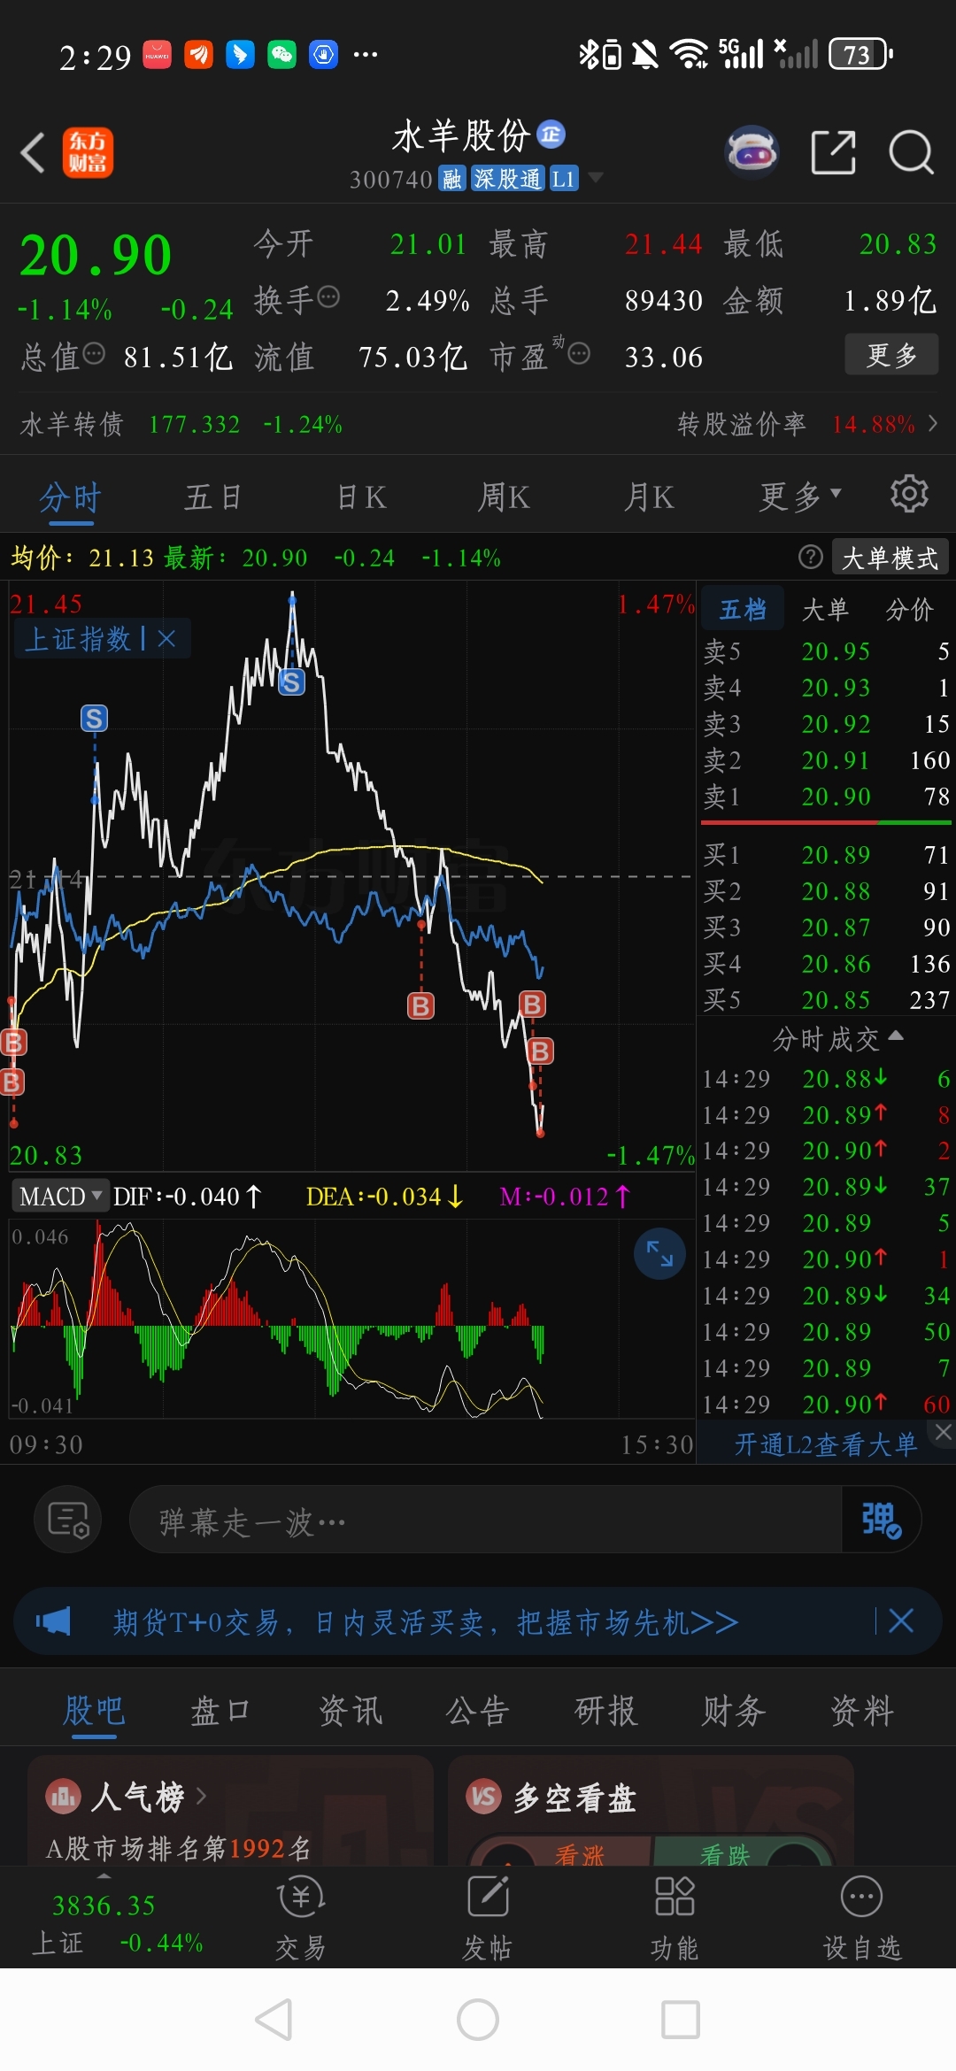Viewport: 956px width, 2071px height.
Task: Open the 盘口 tab
Action: coord(220,1711)
